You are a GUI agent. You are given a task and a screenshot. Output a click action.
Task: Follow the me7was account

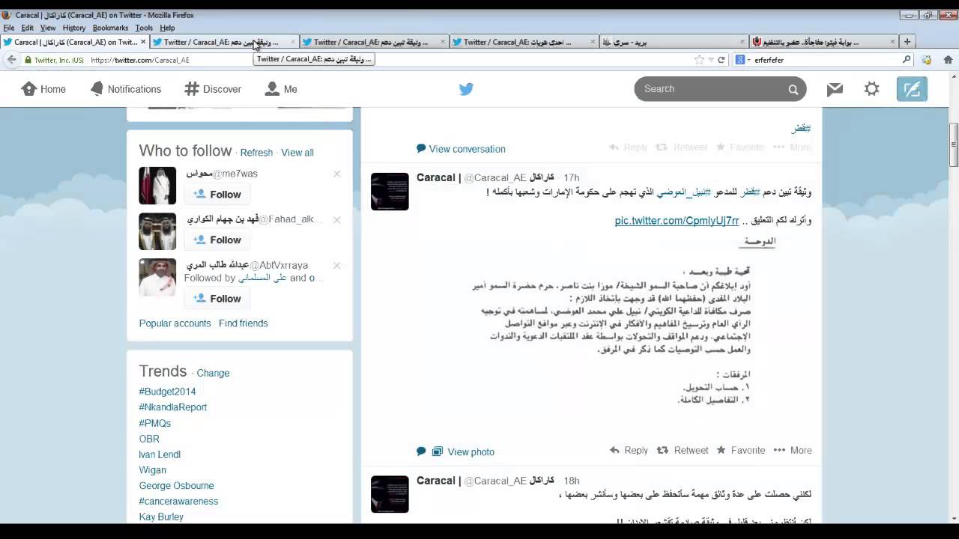pos(217,194)
